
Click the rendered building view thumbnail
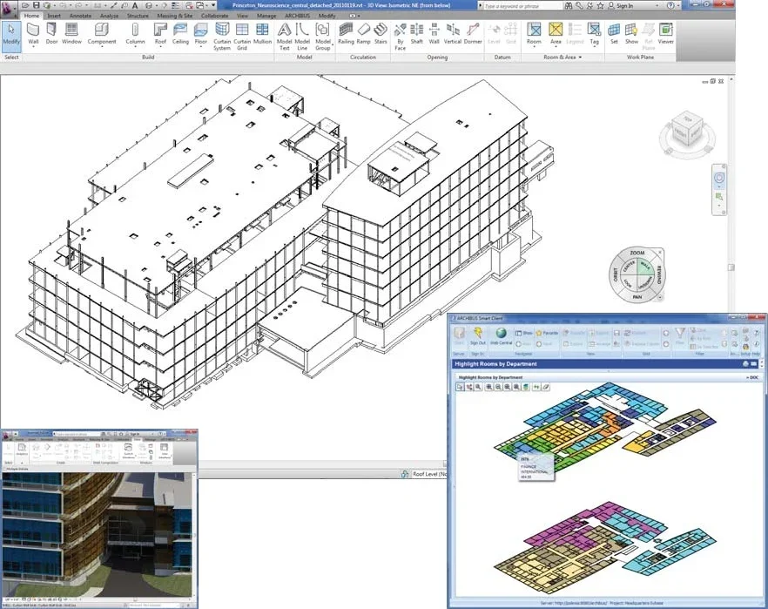point(97,534)
